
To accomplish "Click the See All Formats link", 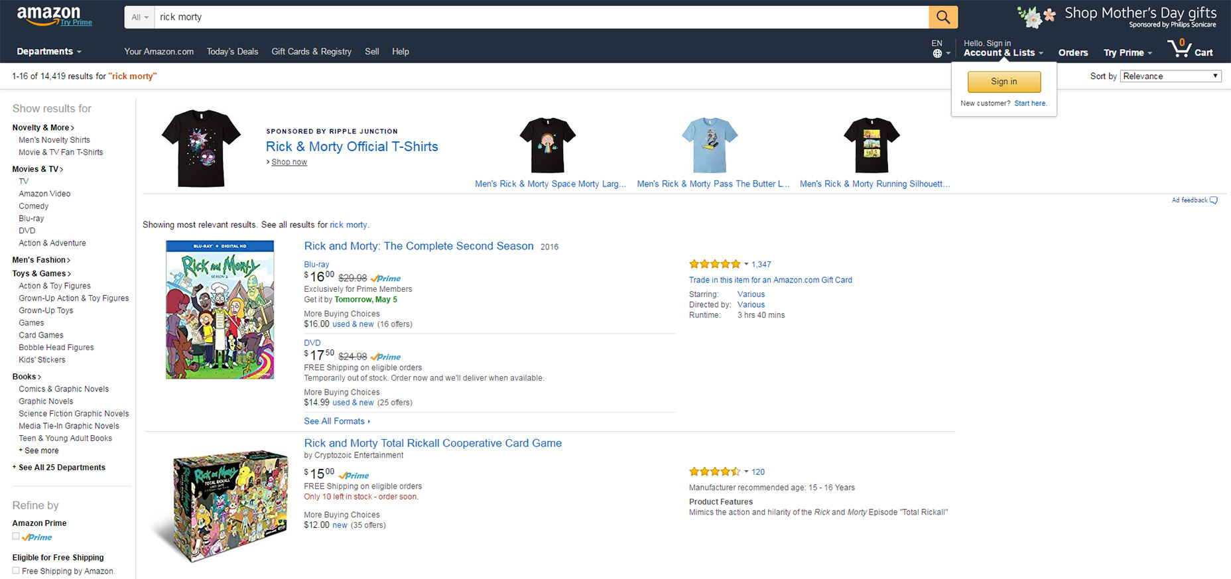I will (x=336, y=421).
